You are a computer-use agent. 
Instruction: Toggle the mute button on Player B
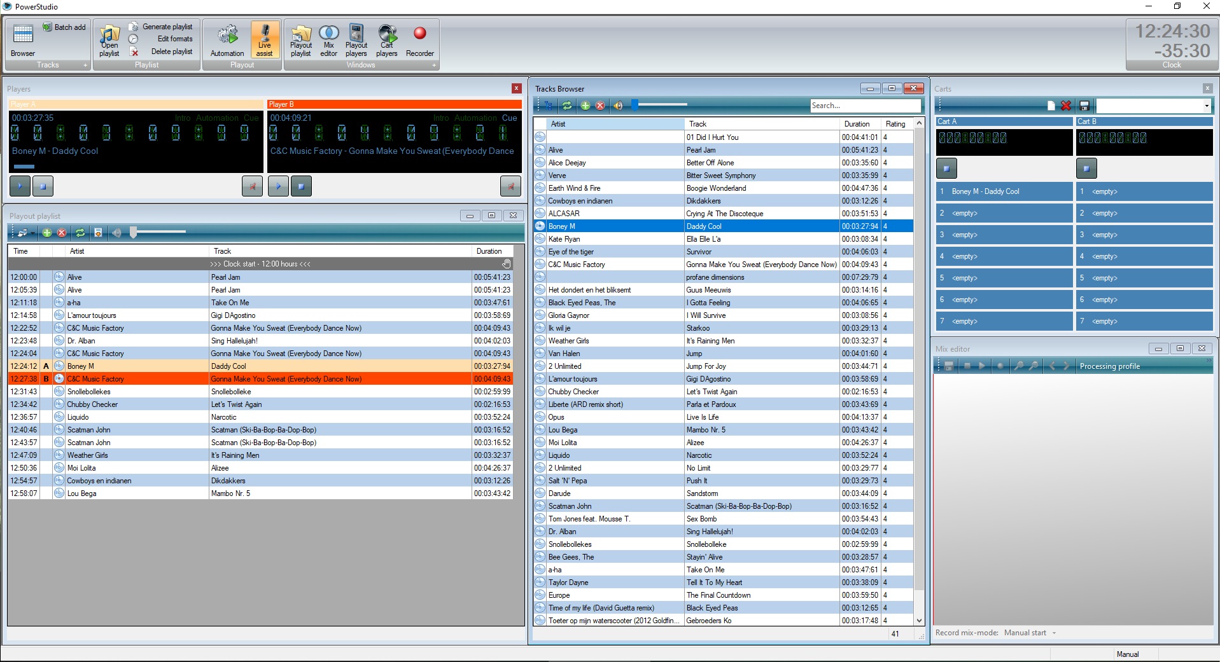pos(510,186)
